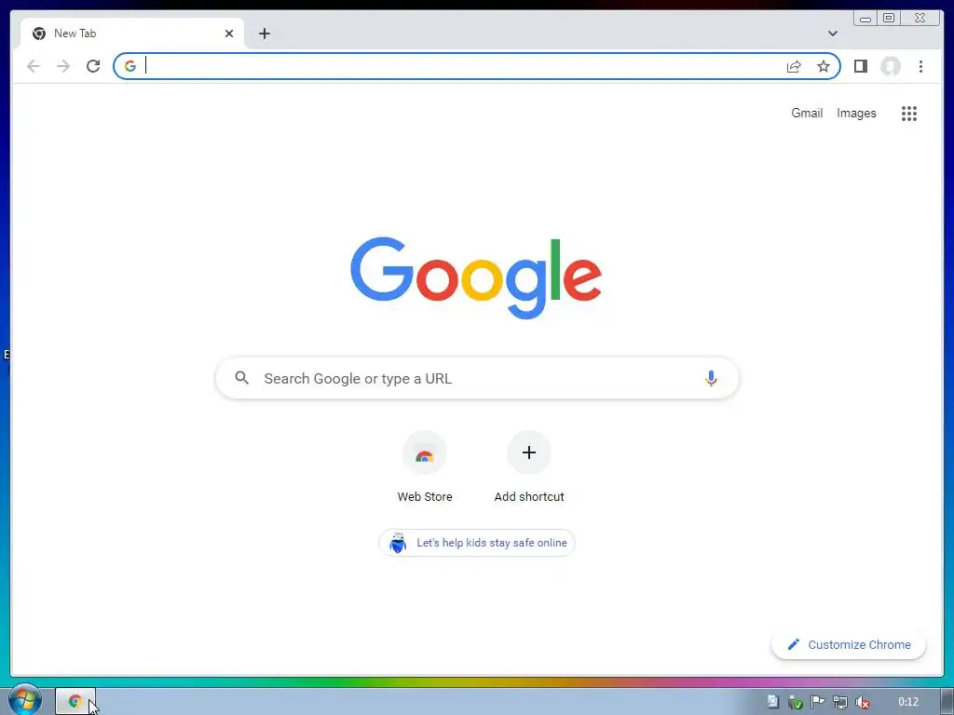Image resolution: width=954 pixels, height=715 pixels.
Task: Open Action Center flag icon
Action: tap(818, 702)
